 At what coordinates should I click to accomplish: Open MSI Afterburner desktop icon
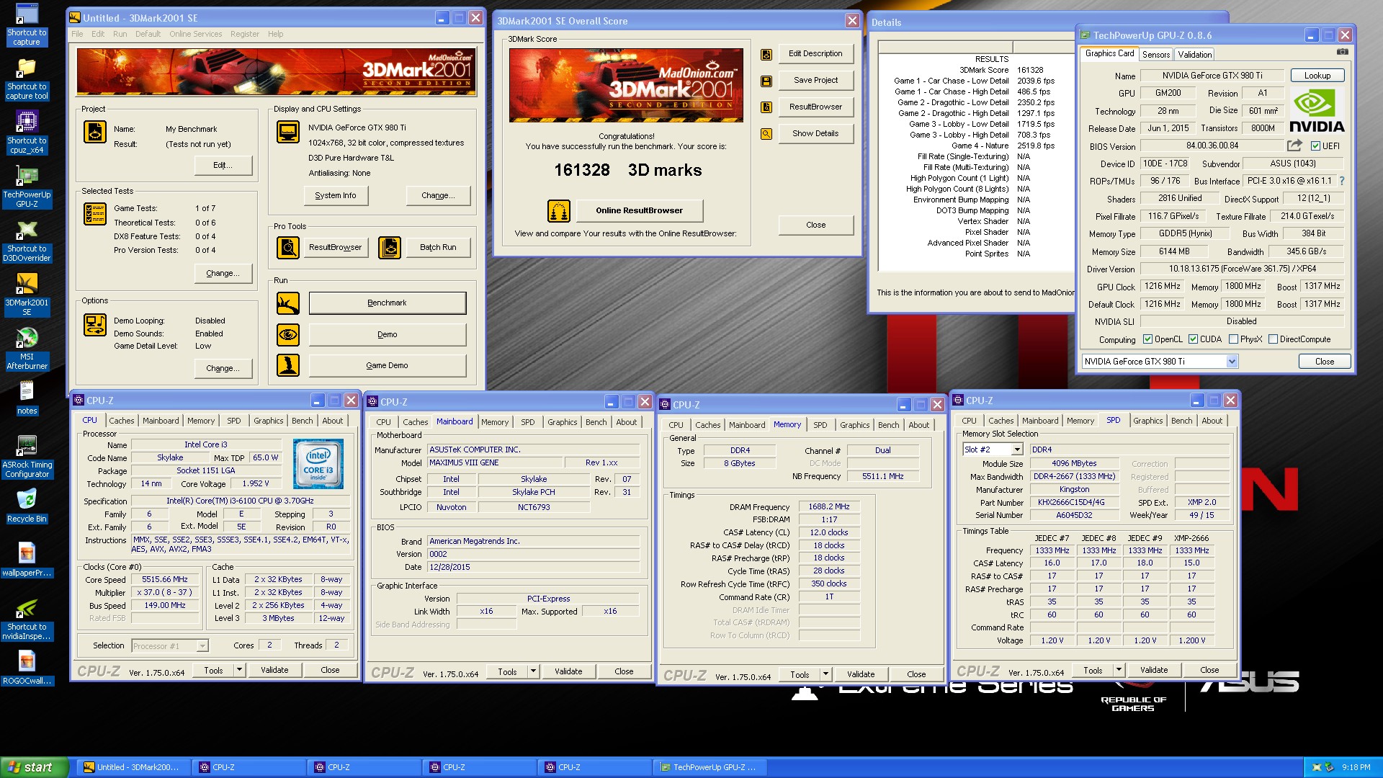coord(27,349)
